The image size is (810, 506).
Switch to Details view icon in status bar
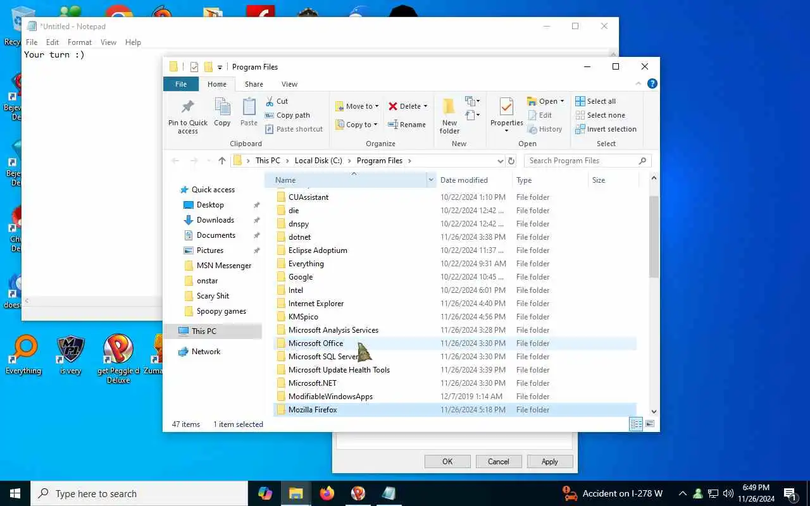[636, 424]
